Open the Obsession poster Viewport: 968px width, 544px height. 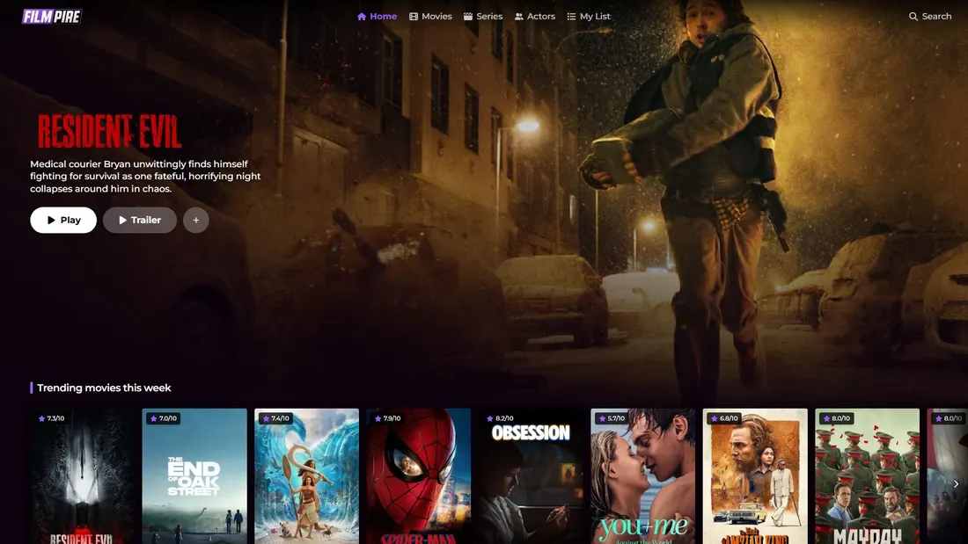coord(531,476)
